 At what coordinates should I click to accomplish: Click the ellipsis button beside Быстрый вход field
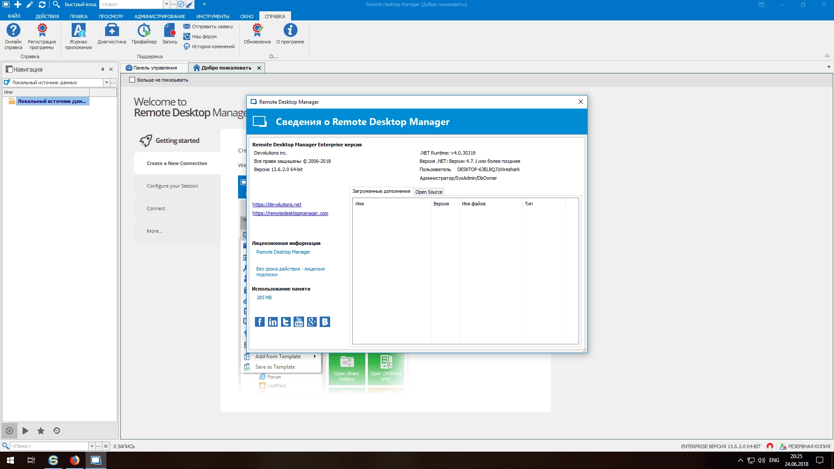point(173,4)
